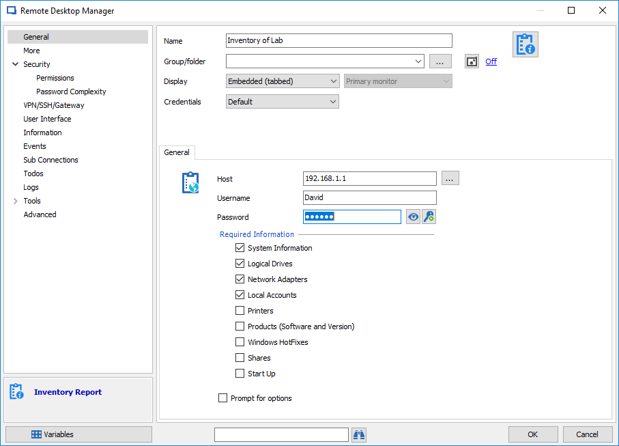Expand the Tools tree node
Viewport: 619px width, 446px height.
(x=16, y=201)
